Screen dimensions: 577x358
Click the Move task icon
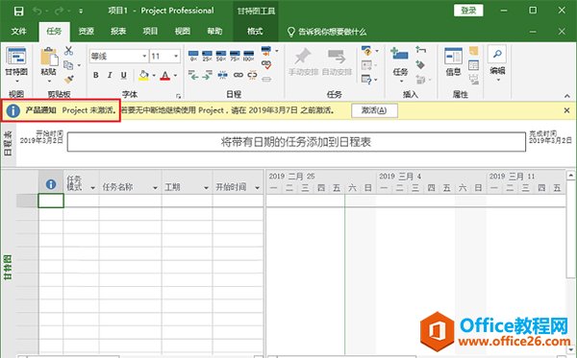tap(366, 65)
